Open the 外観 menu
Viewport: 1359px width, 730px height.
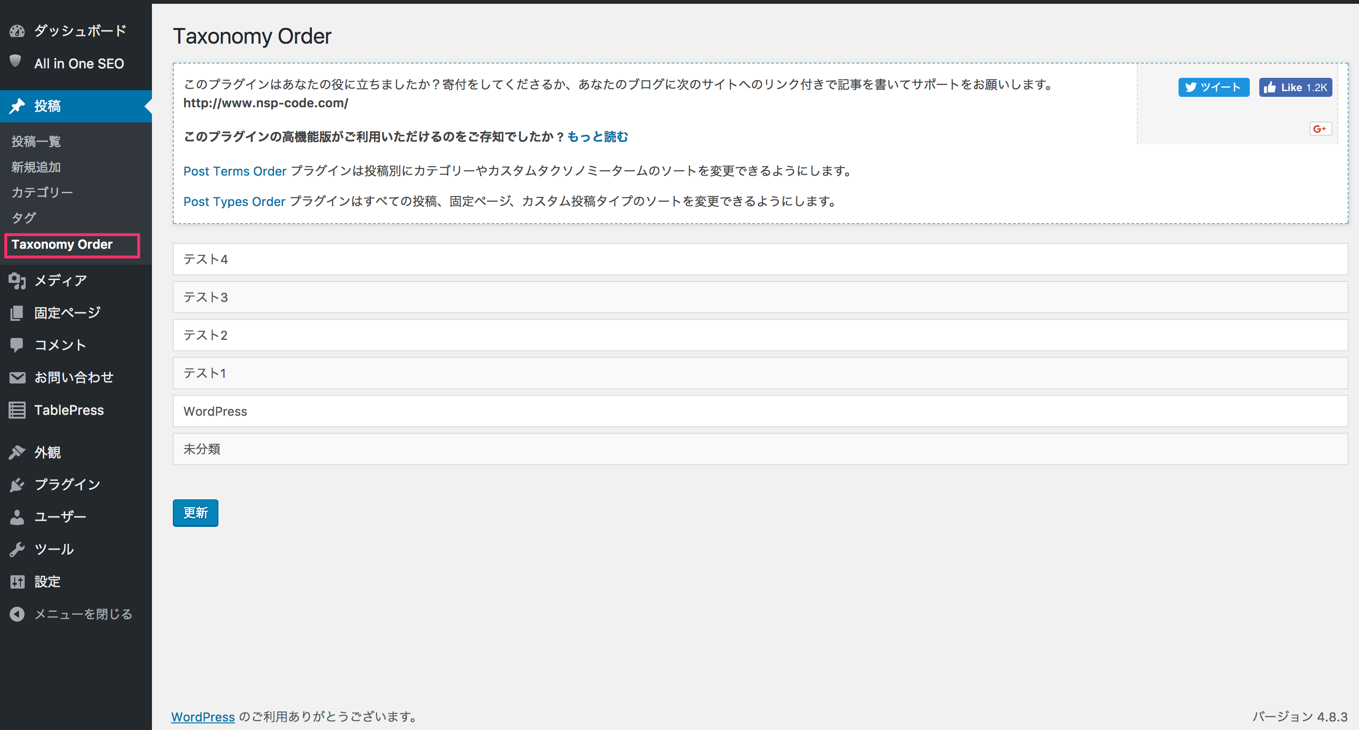pyautogui.click(x=76, y=452)
